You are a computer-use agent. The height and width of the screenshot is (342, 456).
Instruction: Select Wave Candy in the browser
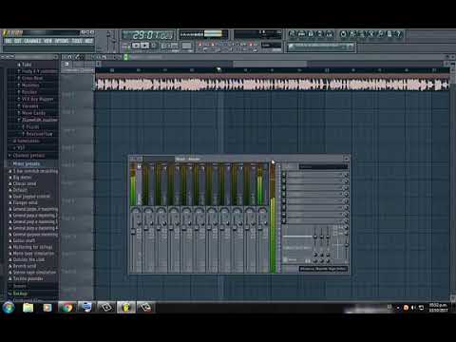(x=33, y=113)
